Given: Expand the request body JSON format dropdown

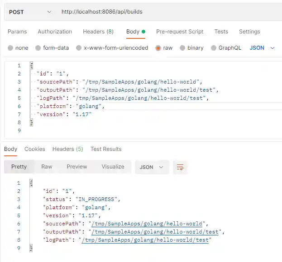Looking at the screenshot, I should [x=263, y=48].
